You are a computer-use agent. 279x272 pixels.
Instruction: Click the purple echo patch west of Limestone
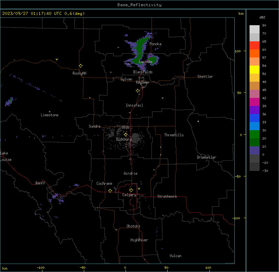[9, 102]
